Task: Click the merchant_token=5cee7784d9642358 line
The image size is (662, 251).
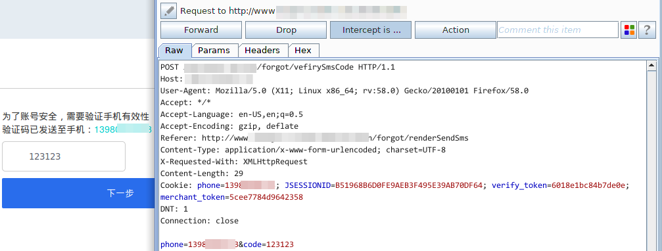Action: coord(232,197)
